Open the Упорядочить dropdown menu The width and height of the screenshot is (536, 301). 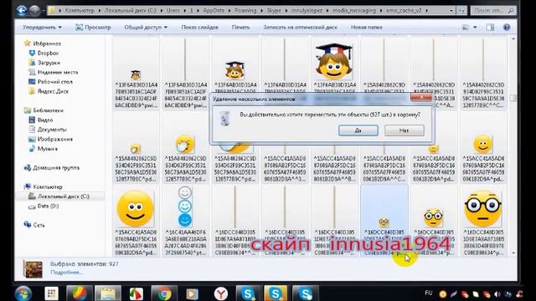pyautogui.click(x=43, y=28)
